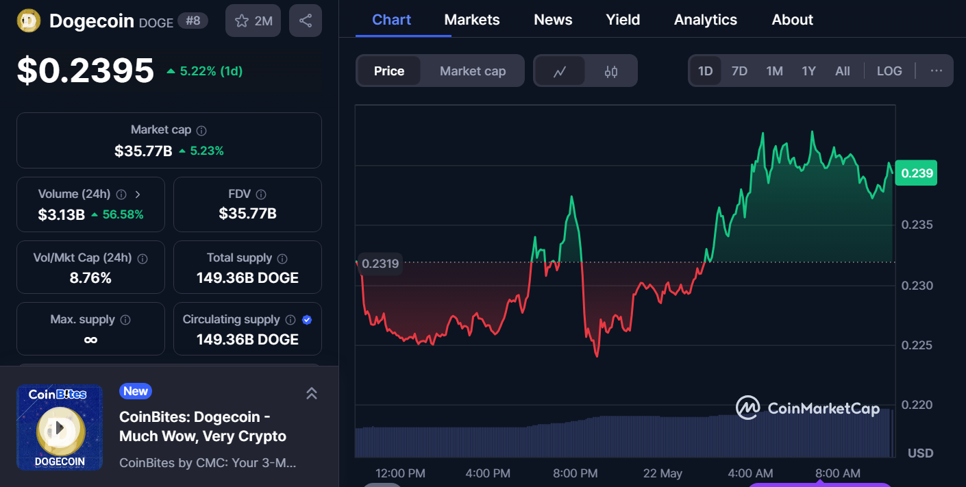
Task: Open chart more options ellipsis
Action: 937,71
